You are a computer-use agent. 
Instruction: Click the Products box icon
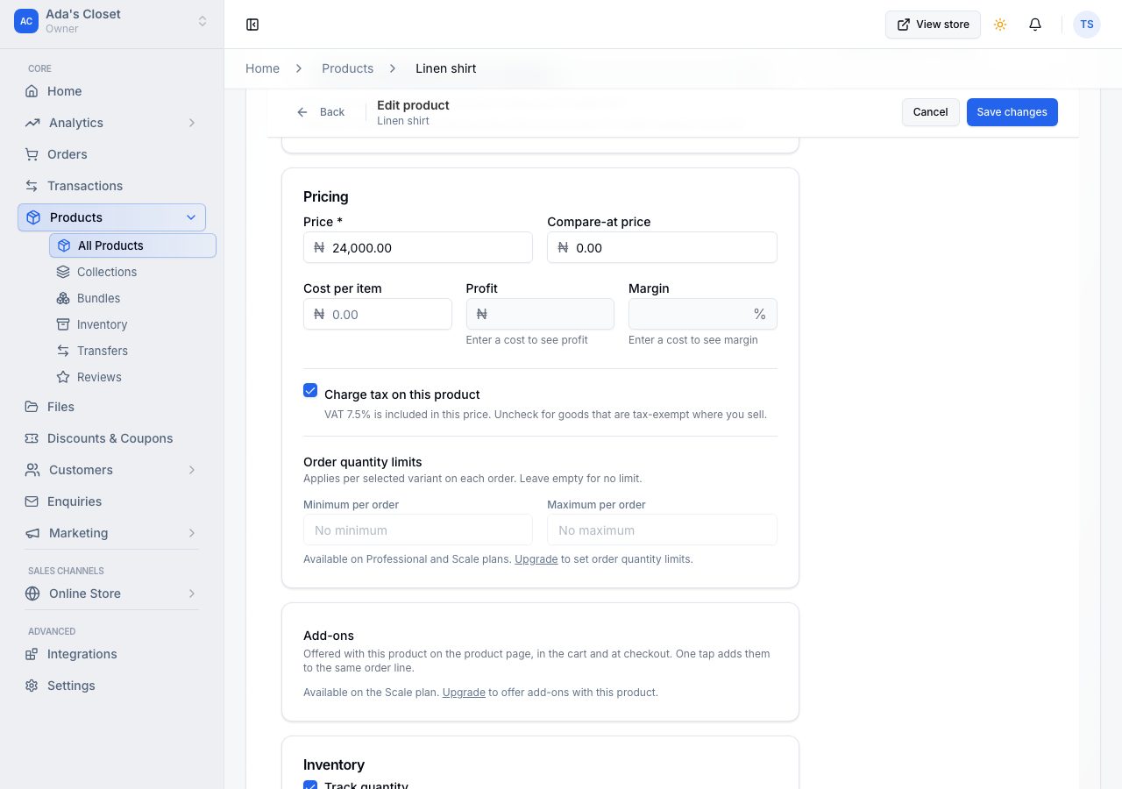point(33,217)
